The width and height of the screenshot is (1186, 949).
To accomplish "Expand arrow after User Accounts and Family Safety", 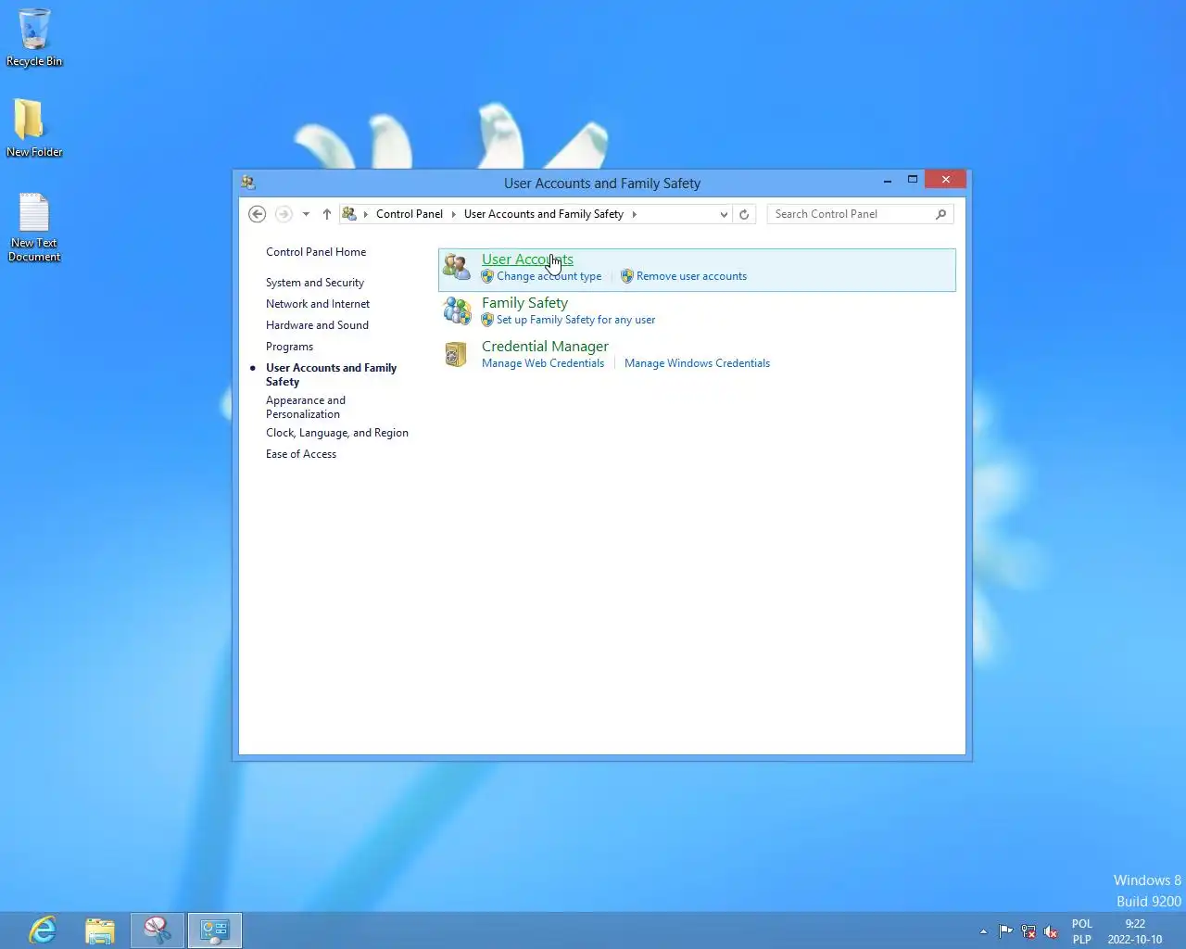I will tap(634, 214).
